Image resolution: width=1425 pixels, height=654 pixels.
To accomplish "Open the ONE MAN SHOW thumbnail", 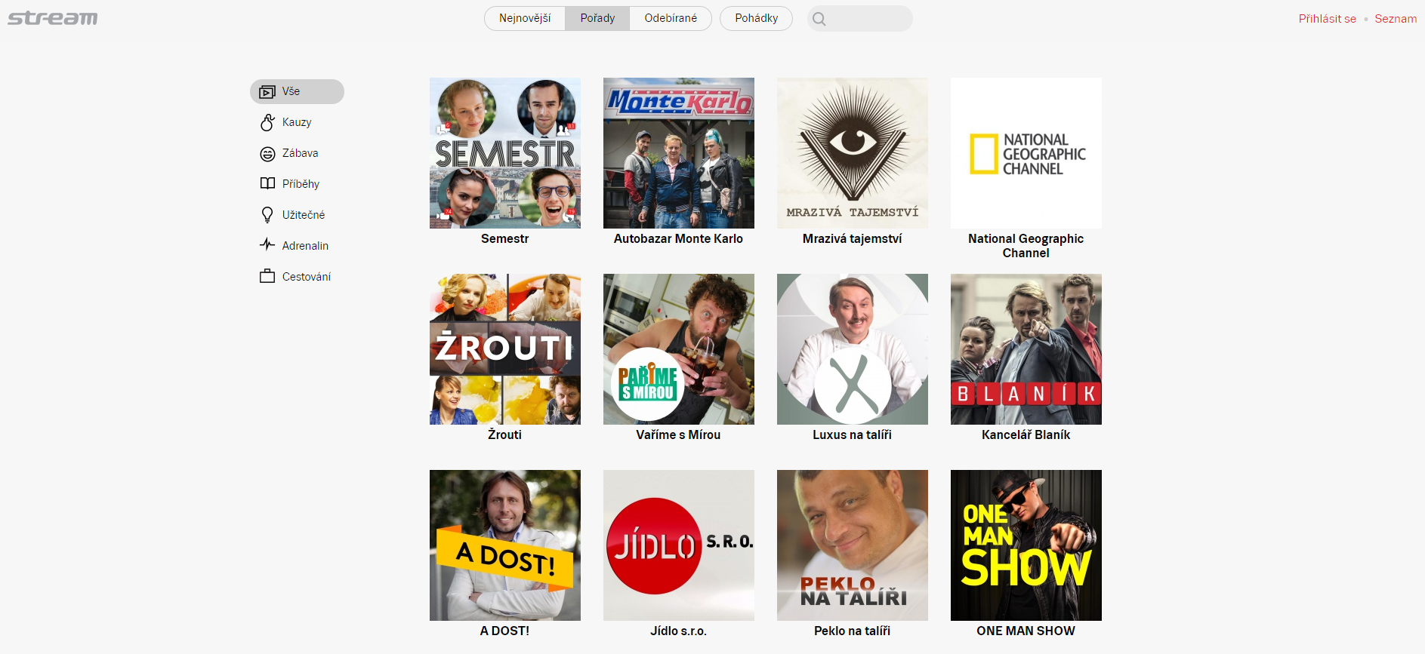I will (1026, 545).
